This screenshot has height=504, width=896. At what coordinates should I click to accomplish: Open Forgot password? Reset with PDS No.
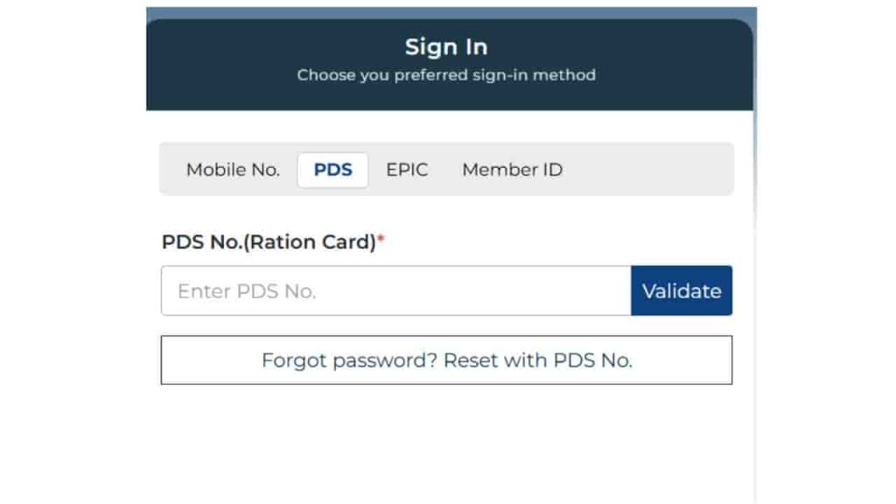coord(446,360)
